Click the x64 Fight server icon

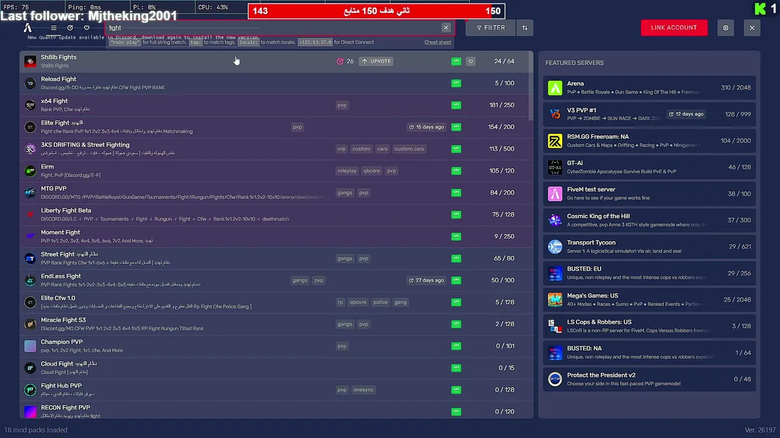[30, 105]
